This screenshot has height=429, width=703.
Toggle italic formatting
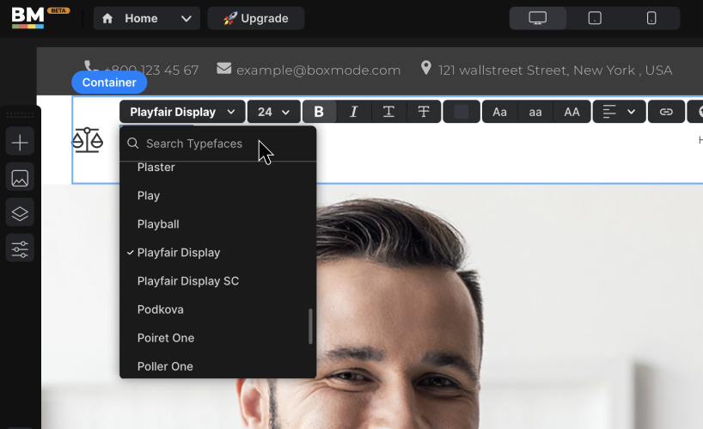[x=354, y=112]
